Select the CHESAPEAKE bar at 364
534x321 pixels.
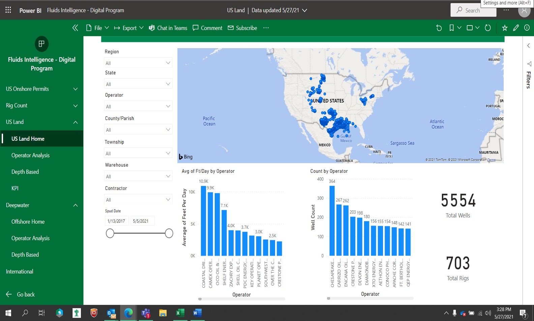click(x=332, y=221)
